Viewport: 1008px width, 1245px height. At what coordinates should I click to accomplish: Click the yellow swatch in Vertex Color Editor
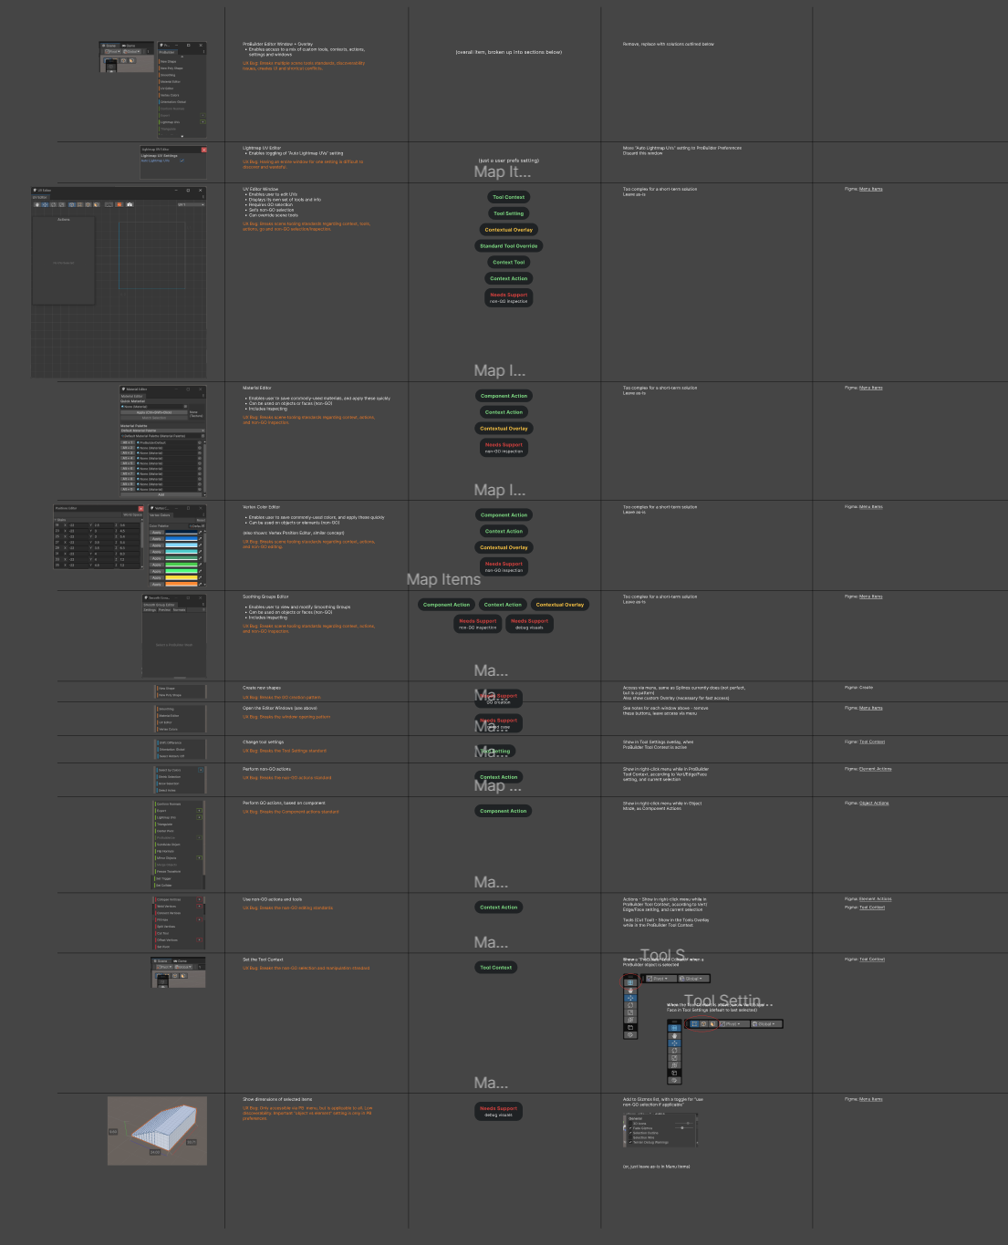(181, 577)
